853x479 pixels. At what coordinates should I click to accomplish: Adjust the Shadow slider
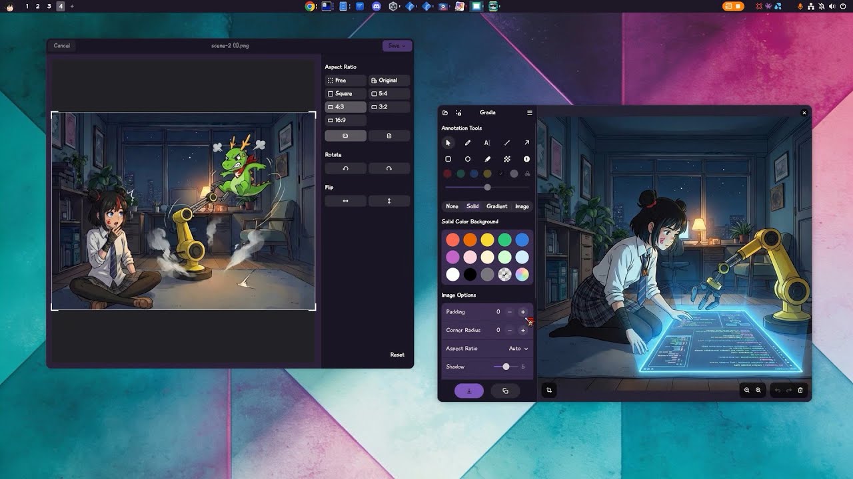pos(506,367)
